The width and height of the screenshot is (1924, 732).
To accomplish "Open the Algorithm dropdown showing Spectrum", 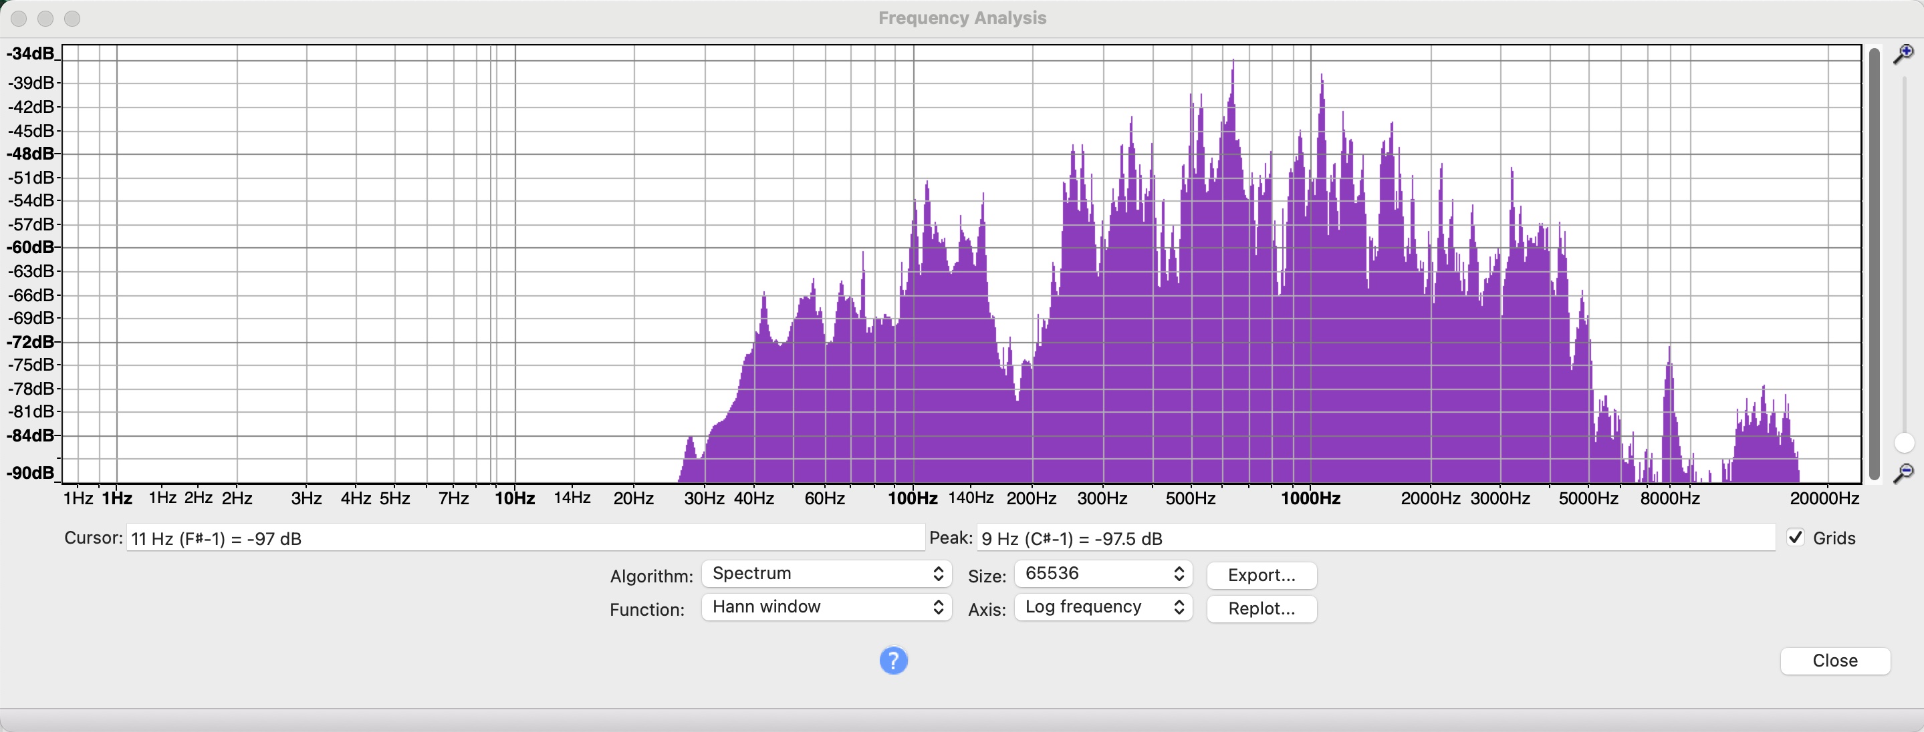I will (826, 574).
